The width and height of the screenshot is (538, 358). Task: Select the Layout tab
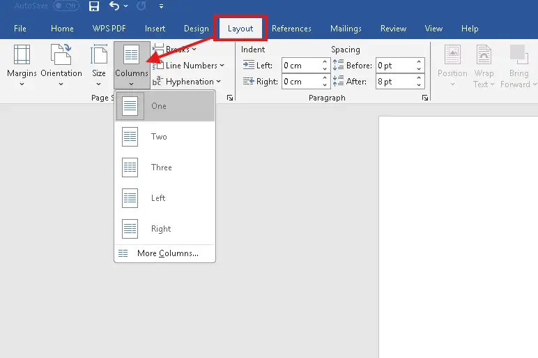tap(240, 29)
